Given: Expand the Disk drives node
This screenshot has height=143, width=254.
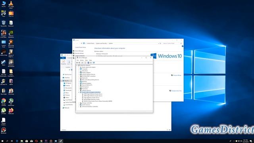Looking at the screenshot, I should click(79, 71).
